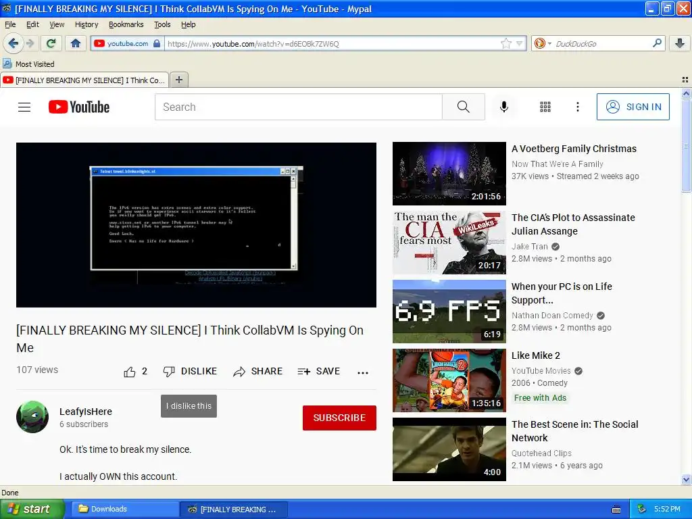
Task: Expand the URL bar history dropdown arrow
Action: point(520,43)
